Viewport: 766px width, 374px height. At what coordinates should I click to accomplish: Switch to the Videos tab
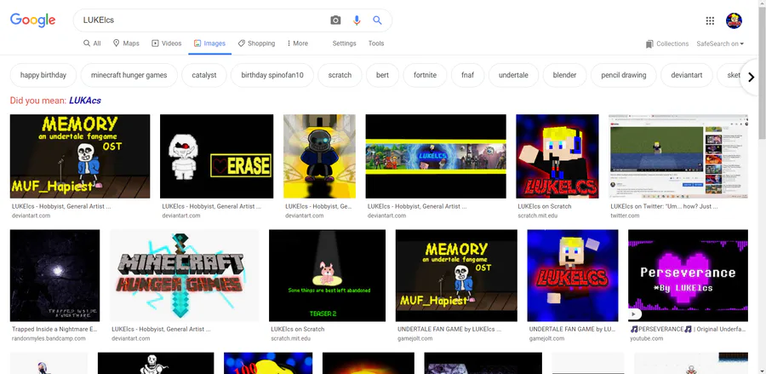pyautogui.click(x=167, y=43)
